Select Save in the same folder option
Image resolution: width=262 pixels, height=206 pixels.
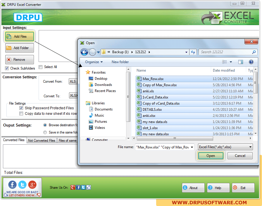pyautogui.click(x=45, y=132)
